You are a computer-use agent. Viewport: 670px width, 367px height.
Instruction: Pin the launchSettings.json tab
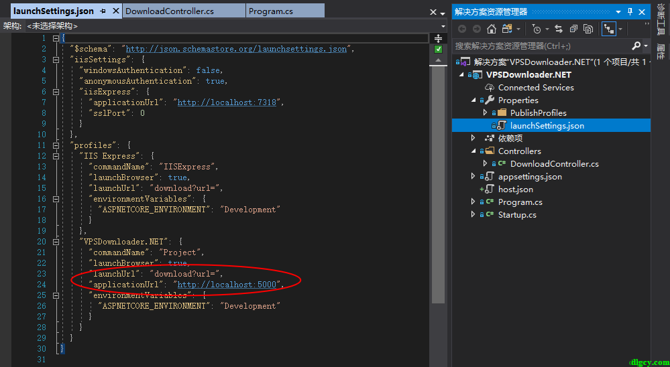click(103, 11)
